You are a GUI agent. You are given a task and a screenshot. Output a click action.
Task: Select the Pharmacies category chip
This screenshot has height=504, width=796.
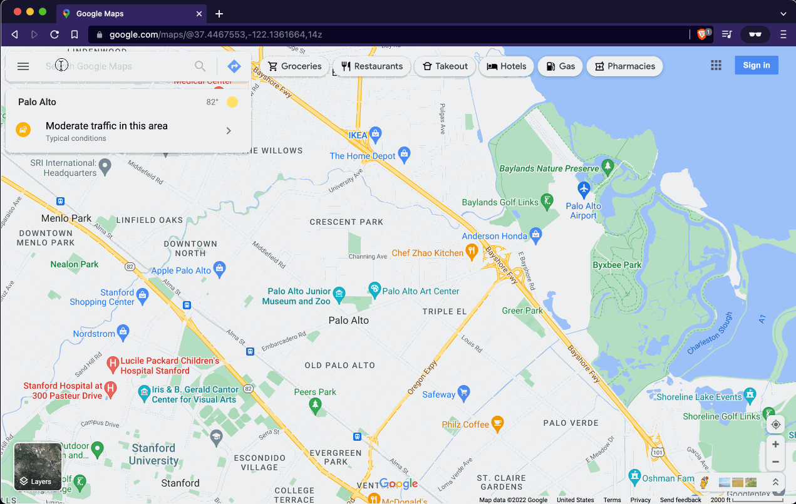point(624,66)
